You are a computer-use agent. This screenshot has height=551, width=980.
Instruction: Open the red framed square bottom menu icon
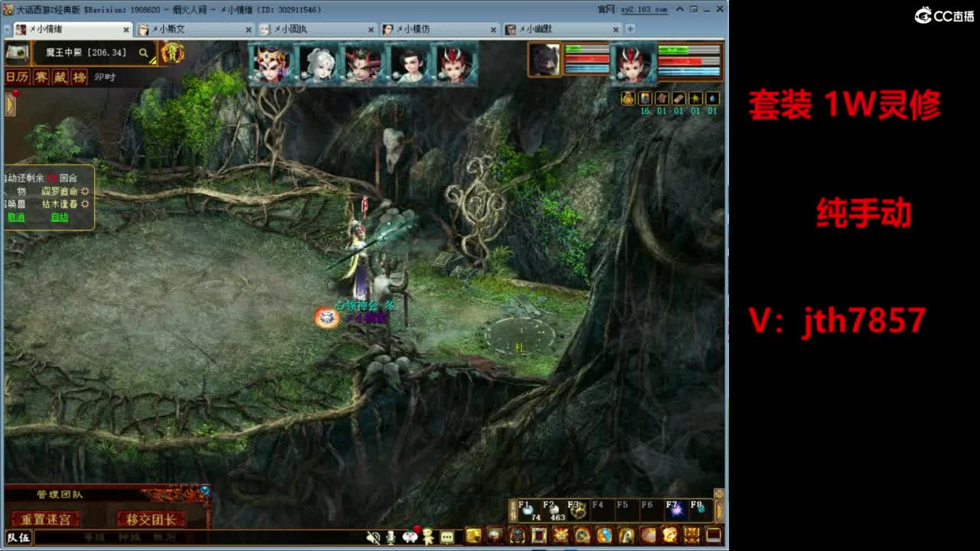tap(540, 536)
